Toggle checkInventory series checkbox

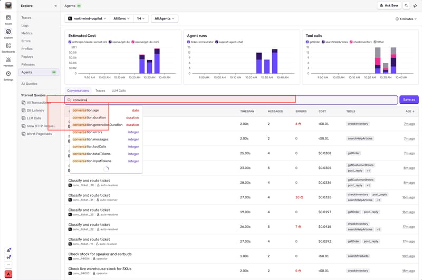[x=351, y=42]
